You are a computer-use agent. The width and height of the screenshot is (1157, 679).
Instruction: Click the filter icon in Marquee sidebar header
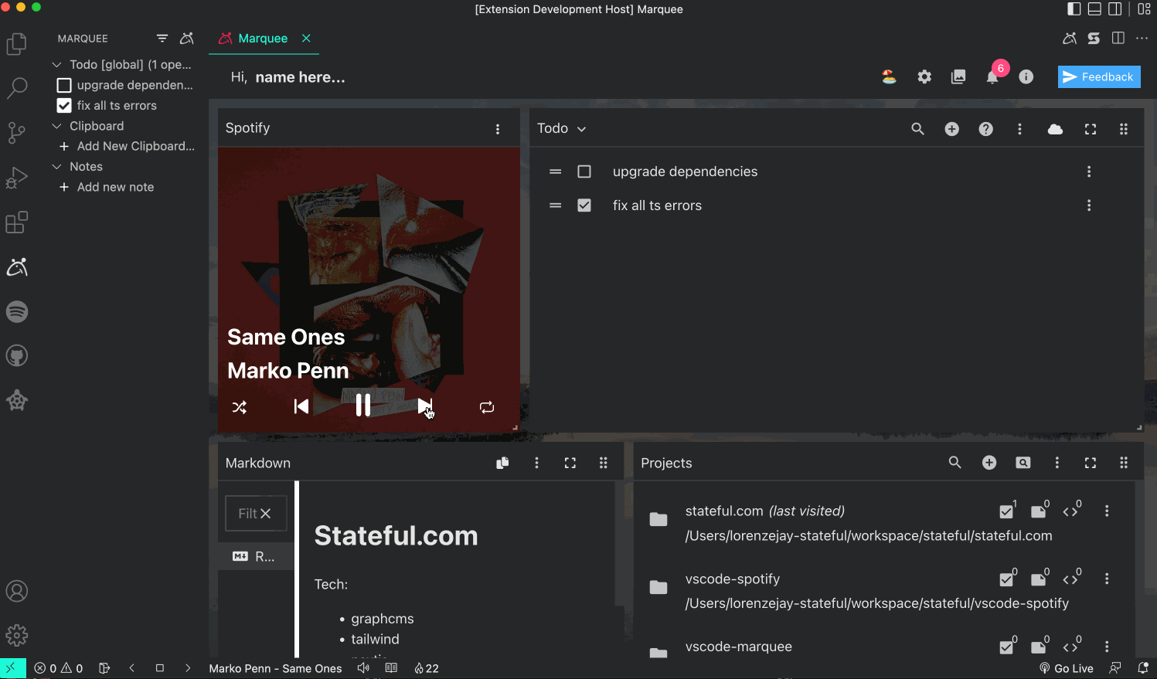tap(162, 38)
